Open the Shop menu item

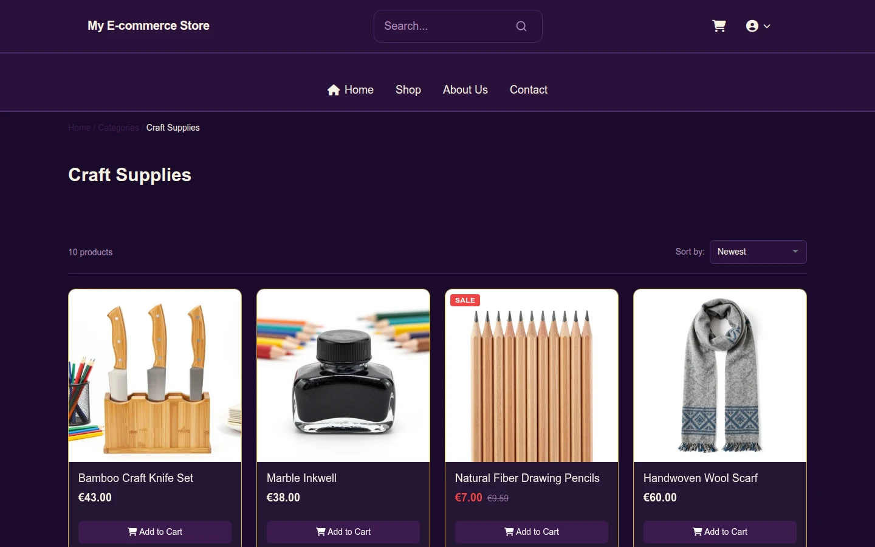408,90
